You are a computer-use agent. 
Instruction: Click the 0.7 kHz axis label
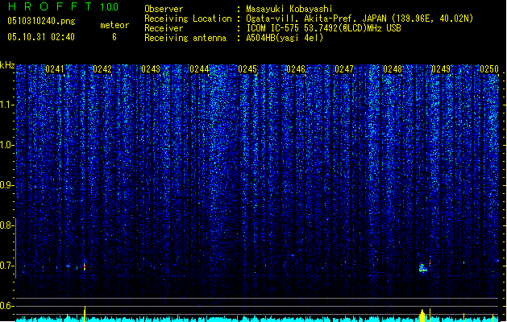pos(6,266)
